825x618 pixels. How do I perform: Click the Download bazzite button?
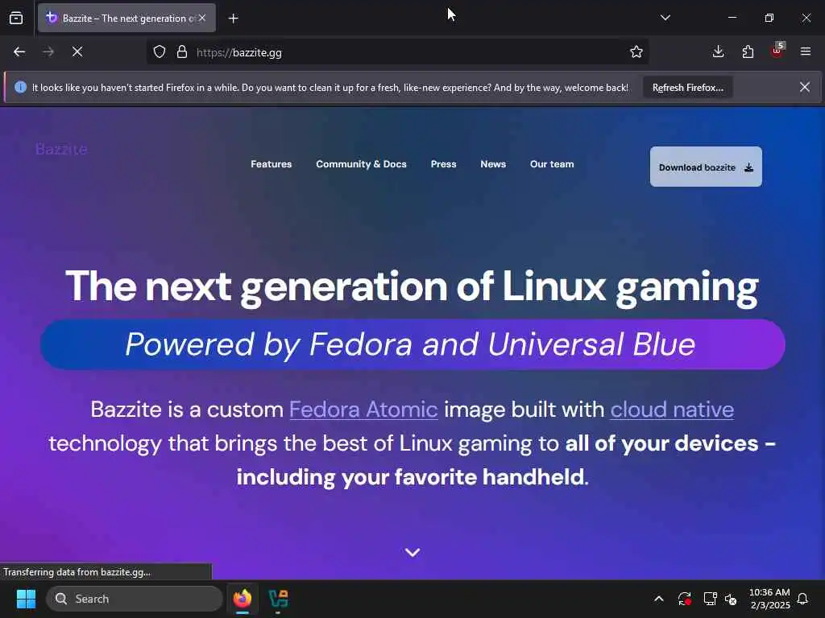click(706, 167)
